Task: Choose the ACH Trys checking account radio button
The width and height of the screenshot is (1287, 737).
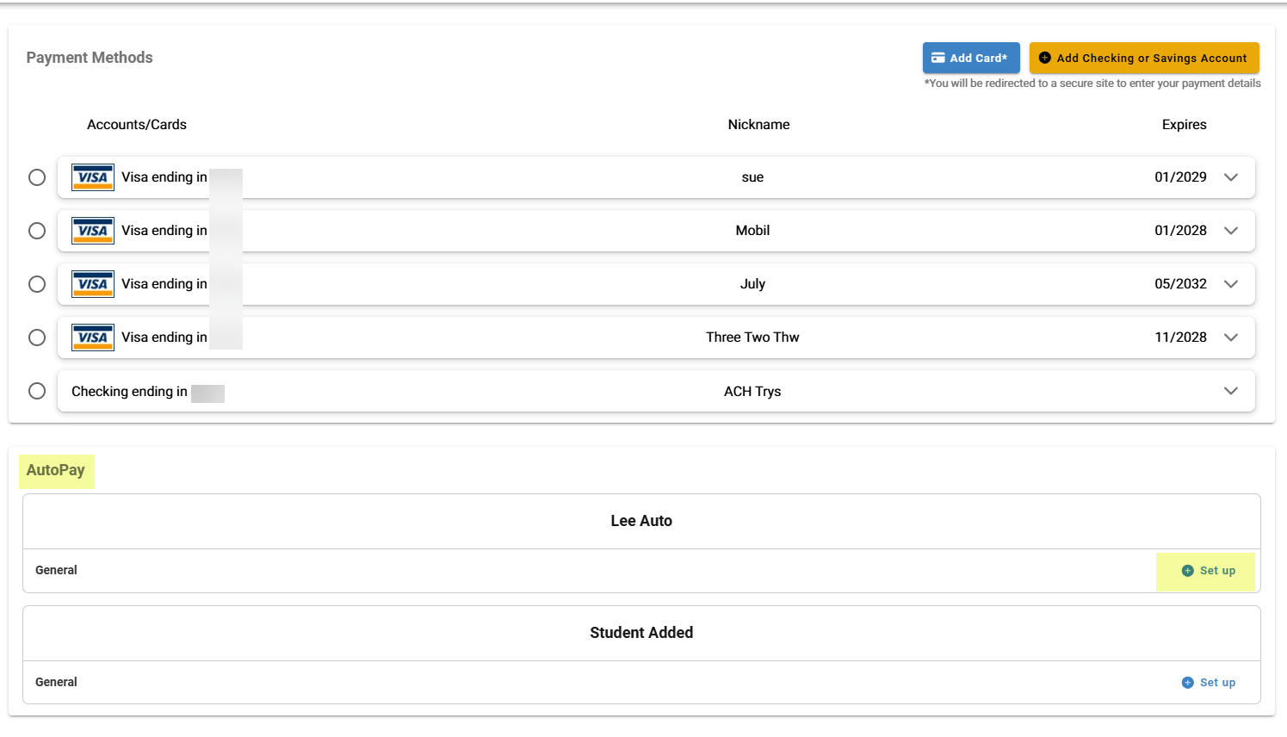Action: tap(37, 391)
